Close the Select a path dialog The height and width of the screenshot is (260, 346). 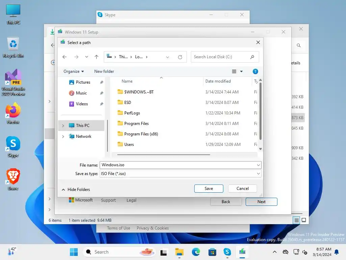point(258,42)
